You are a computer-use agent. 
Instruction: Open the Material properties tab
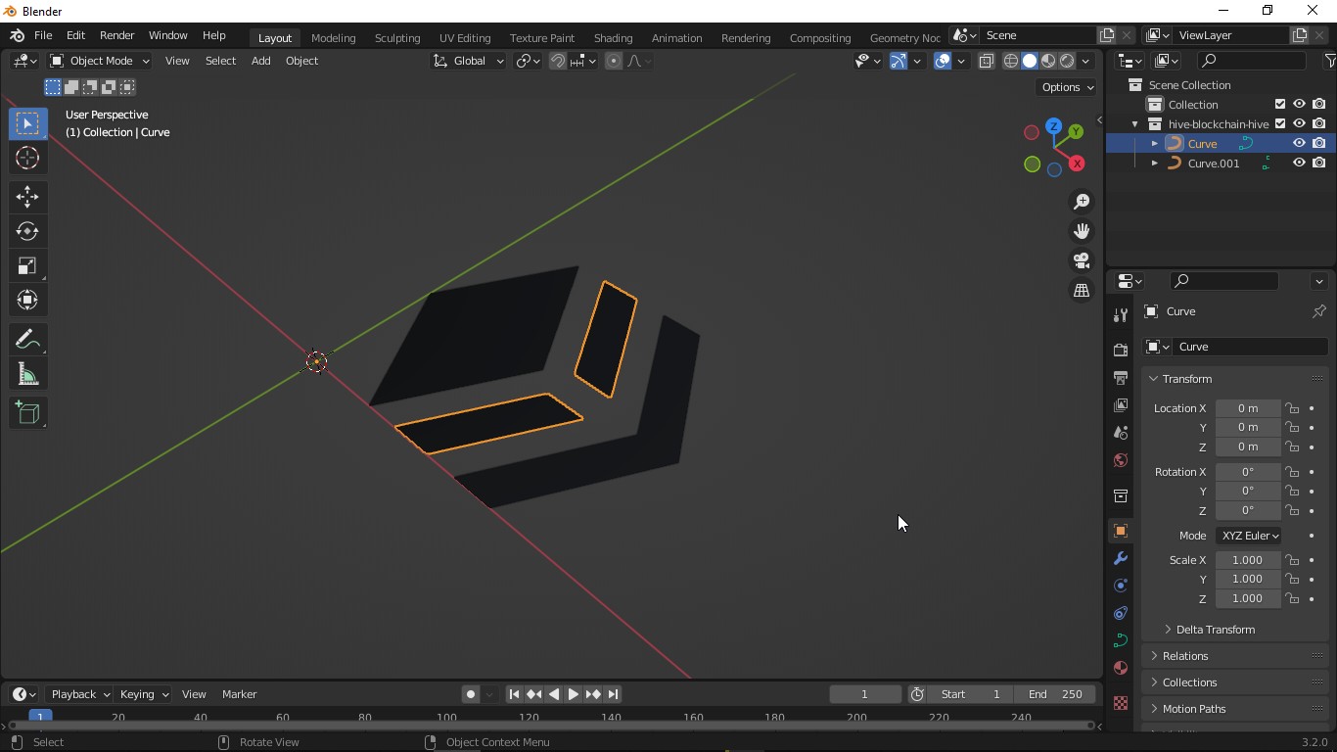pyautogui.click(x=1121, y=668)
